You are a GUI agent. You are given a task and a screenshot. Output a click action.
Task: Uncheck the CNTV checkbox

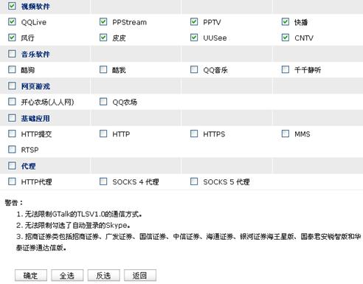[x=286, y=38]
